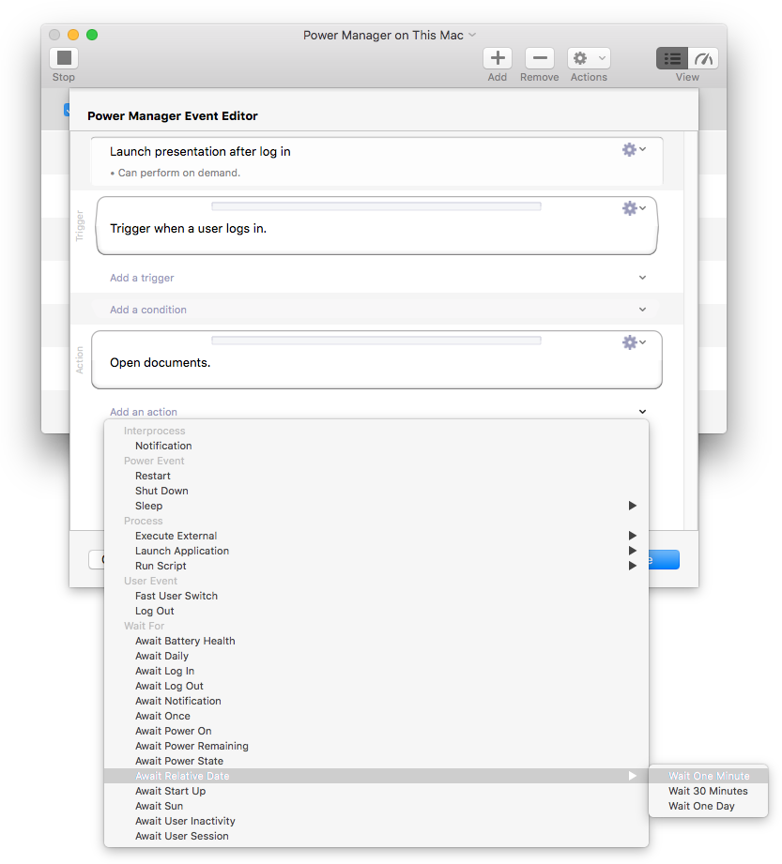Select Await Battery Health menu item

coord(376,641)
